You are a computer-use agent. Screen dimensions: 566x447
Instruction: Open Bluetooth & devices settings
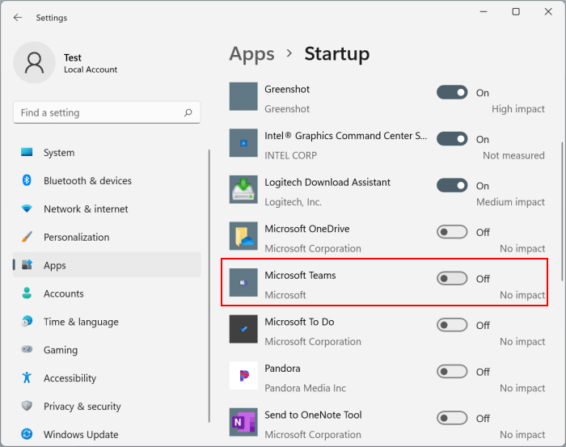pos(107,180)
